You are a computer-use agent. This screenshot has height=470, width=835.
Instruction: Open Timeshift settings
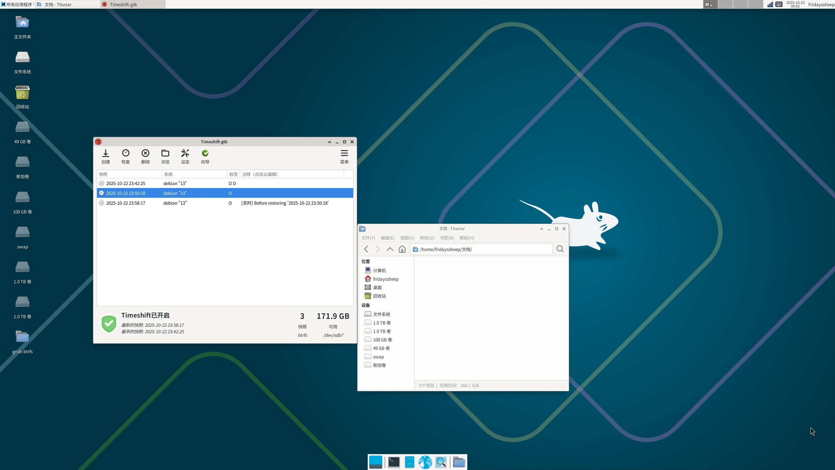point(185,157)
